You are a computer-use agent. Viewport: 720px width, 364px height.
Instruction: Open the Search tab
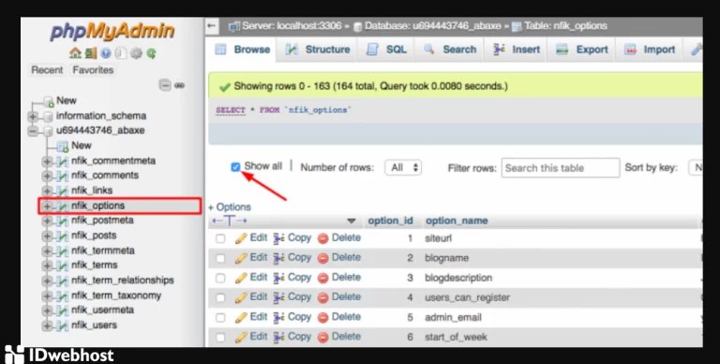click(450, 50)
